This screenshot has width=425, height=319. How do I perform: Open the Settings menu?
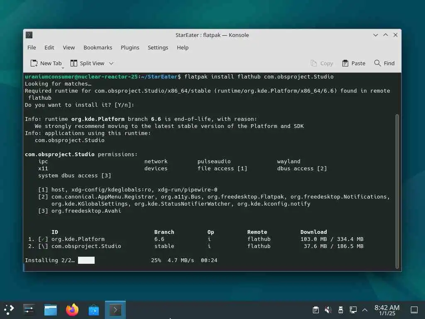(158, 47)
